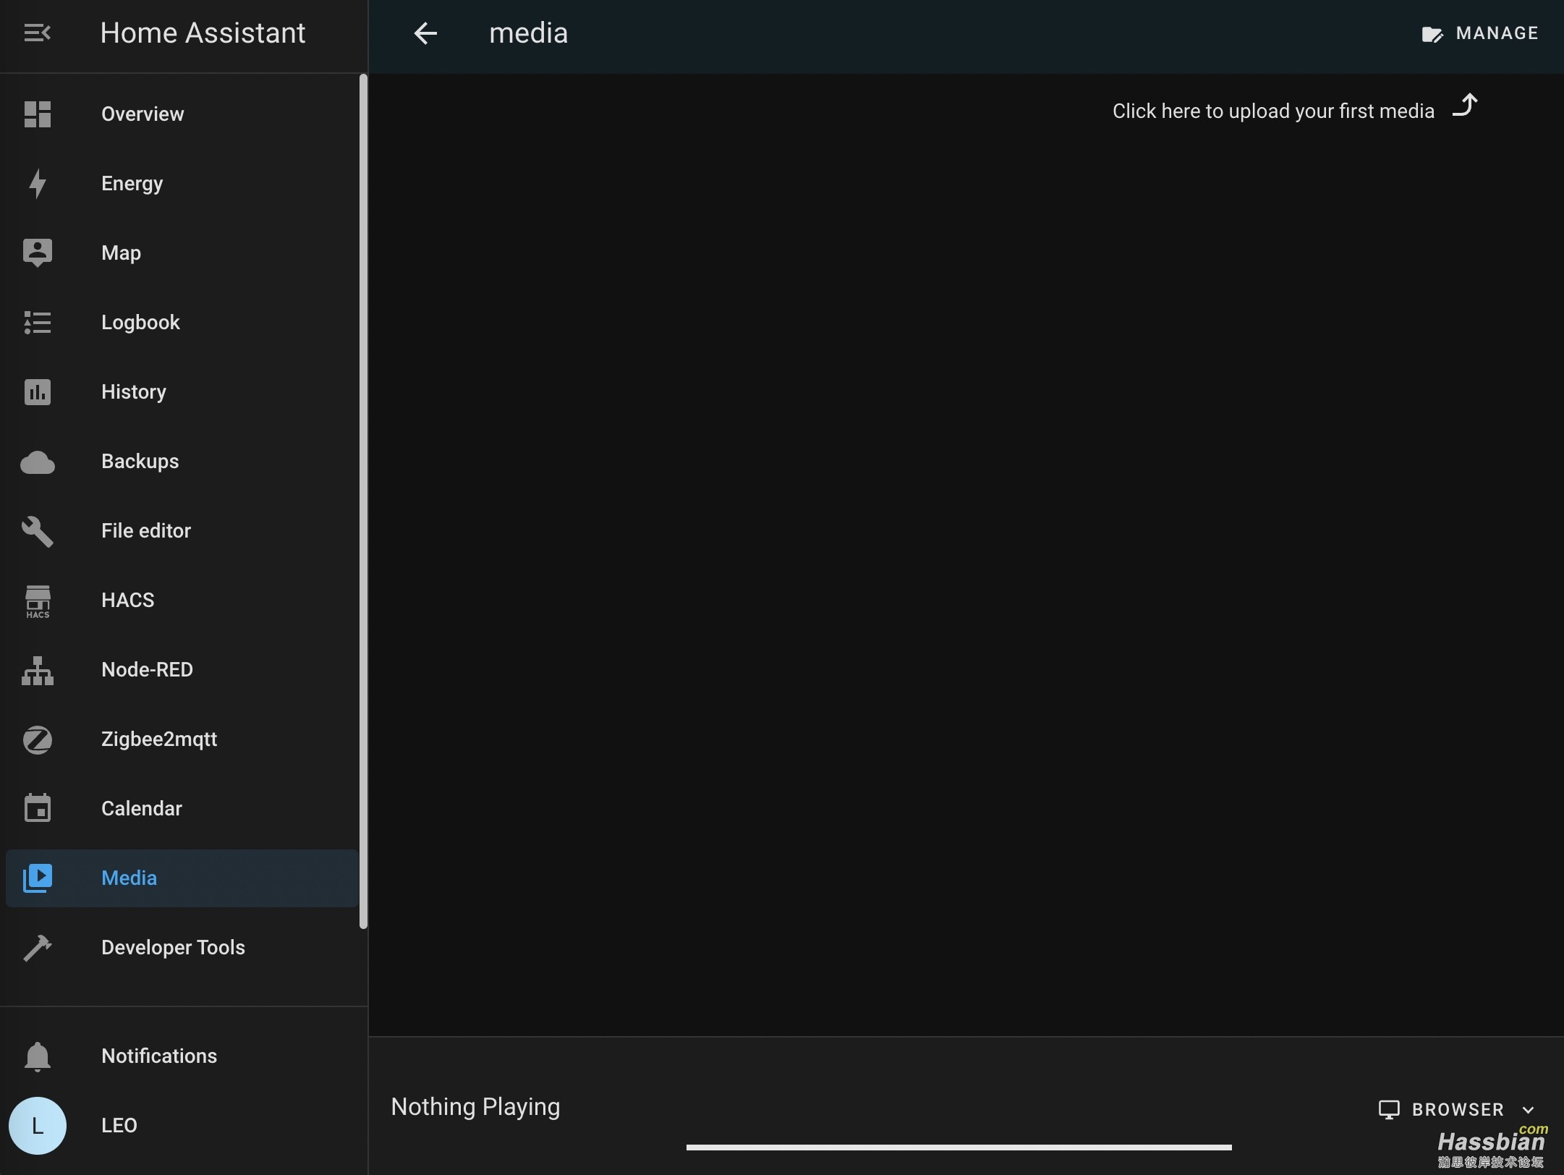This screenshot has width=1564, height=1175.
Task: Open the History menu item
Action: [182, 392]
